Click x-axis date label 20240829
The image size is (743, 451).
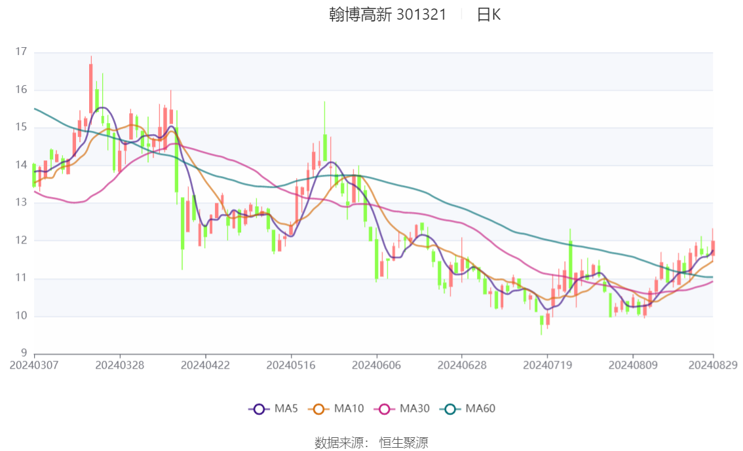pos(713,365)
